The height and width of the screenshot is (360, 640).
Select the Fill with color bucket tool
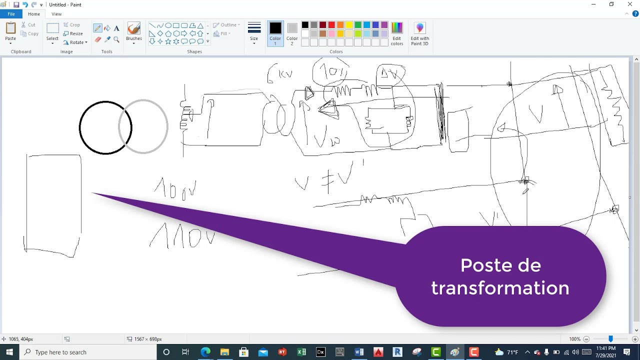tap(107, 28)
